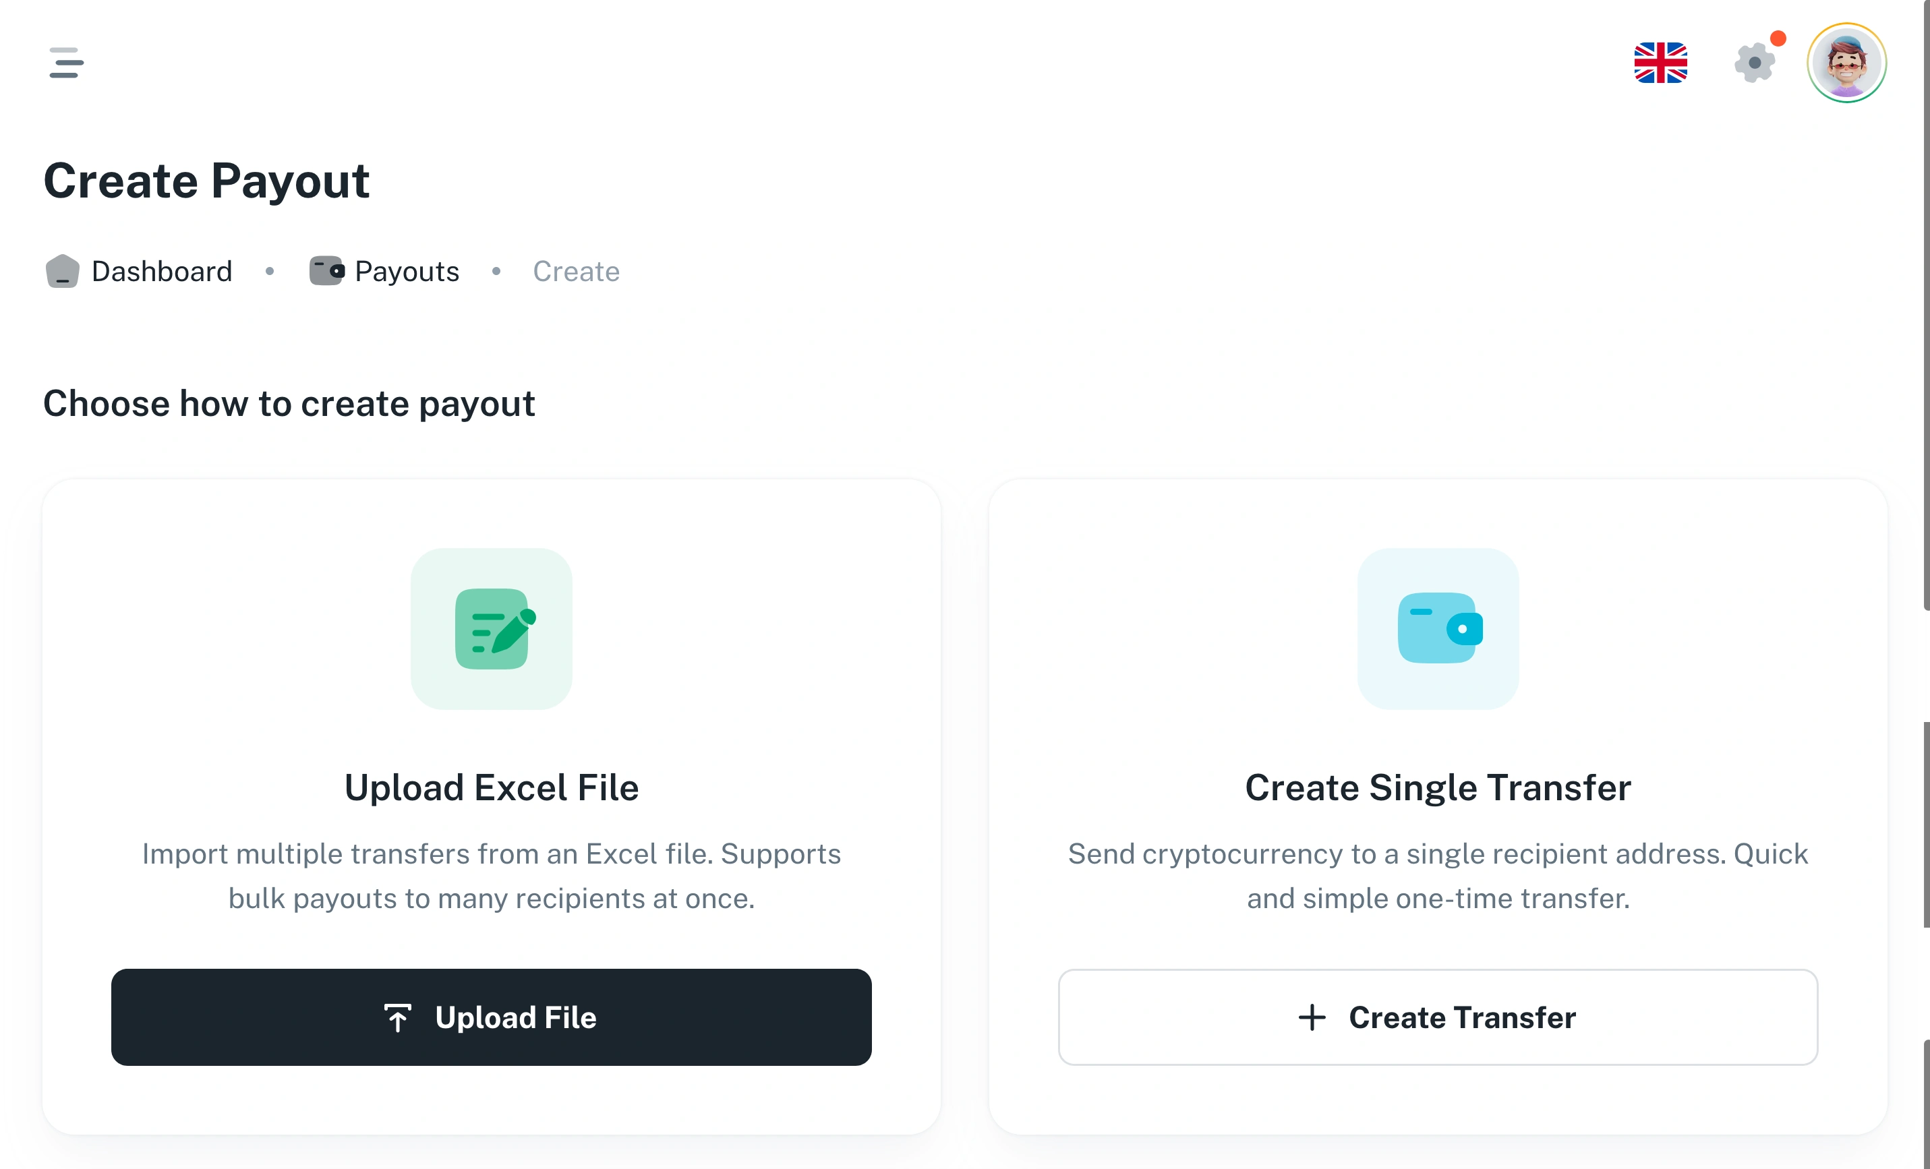
Task: Open the language selector UK flag
Action: 1660,63
